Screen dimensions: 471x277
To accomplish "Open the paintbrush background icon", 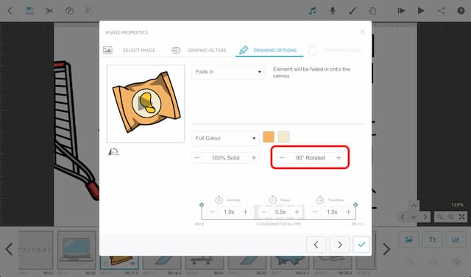I will click(x=353, y=11).
